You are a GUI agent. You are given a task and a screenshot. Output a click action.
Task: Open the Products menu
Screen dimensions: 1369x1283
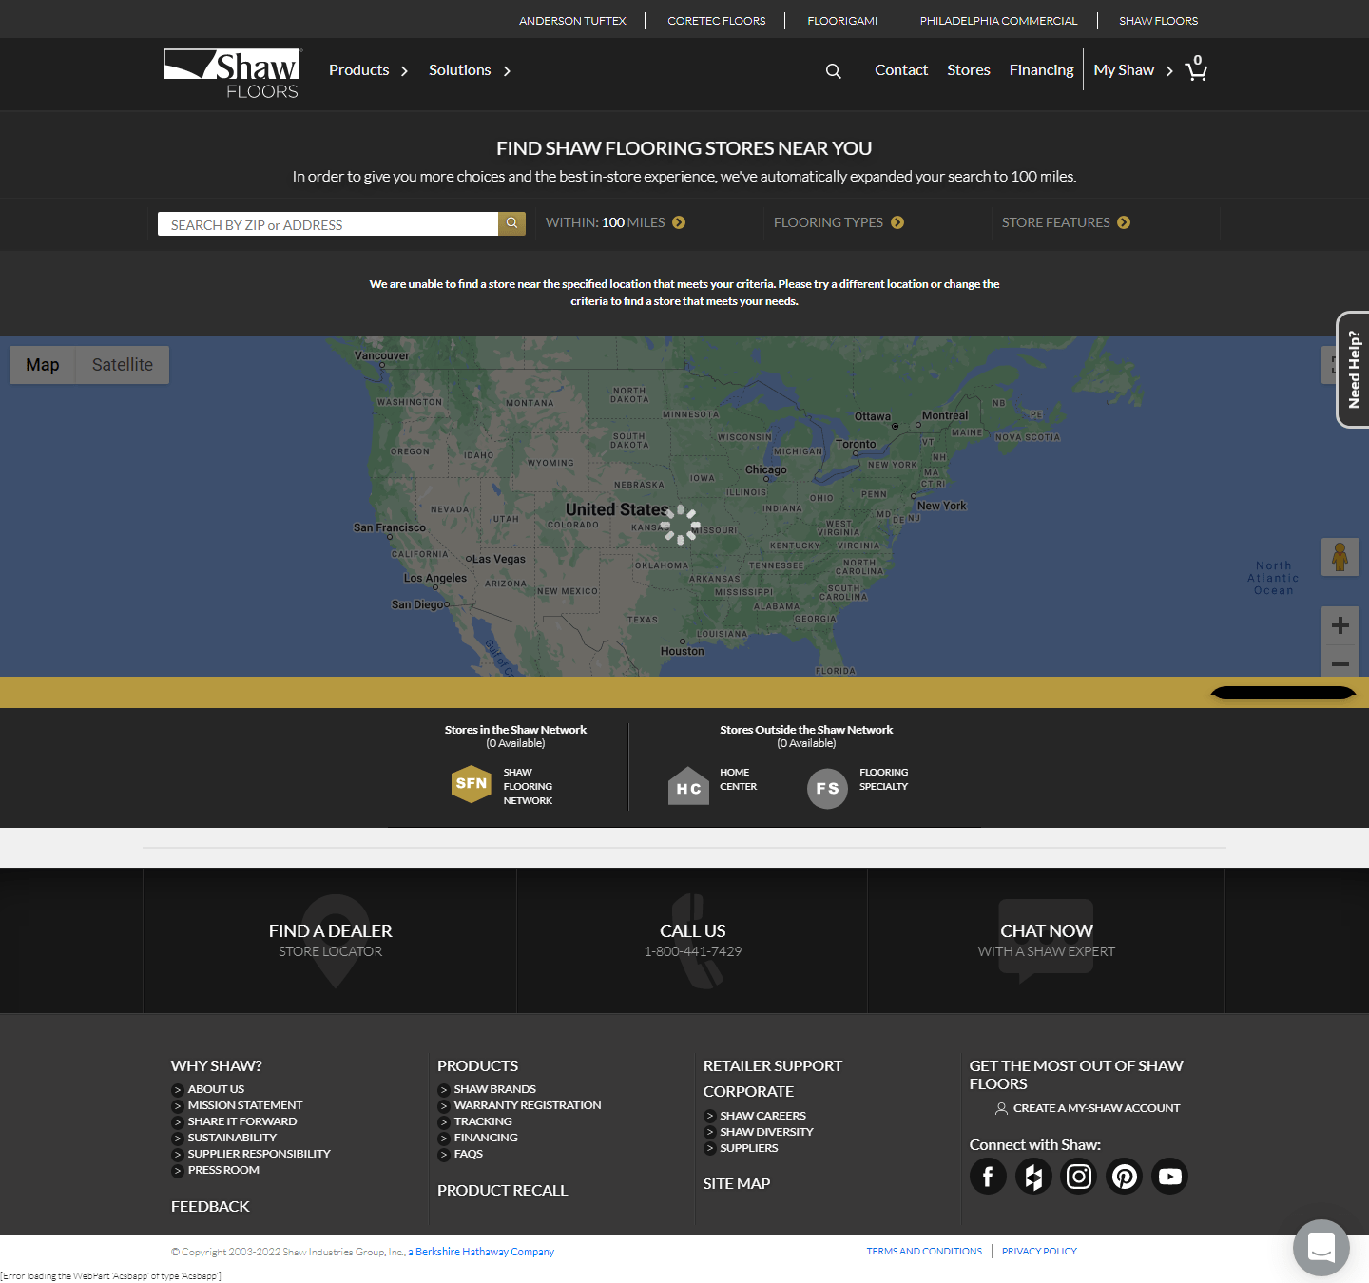pyautogui.click(x=368, y=70)
